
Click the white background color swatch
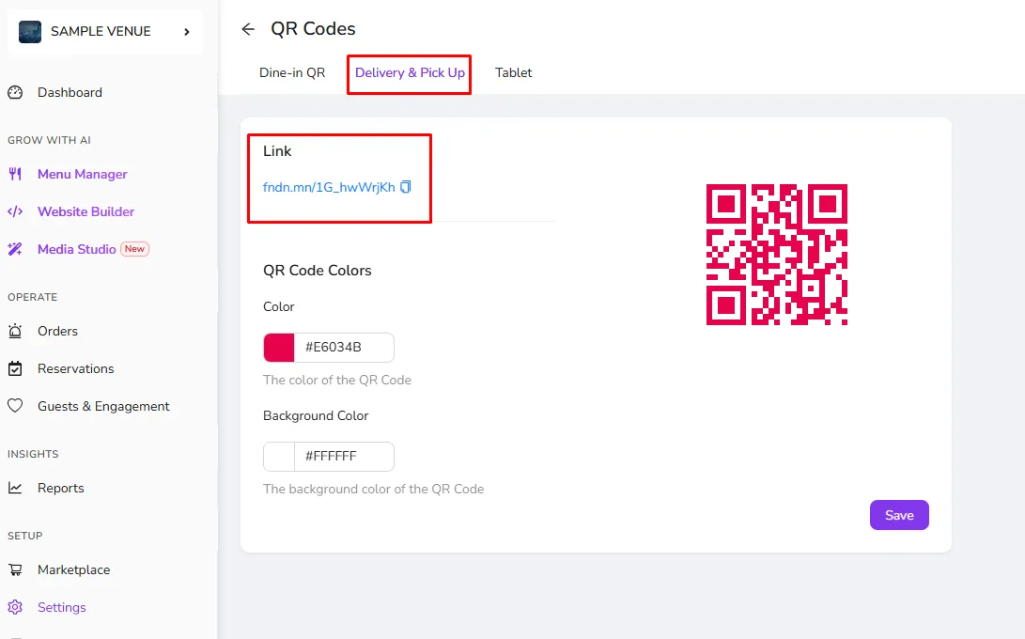279,457
